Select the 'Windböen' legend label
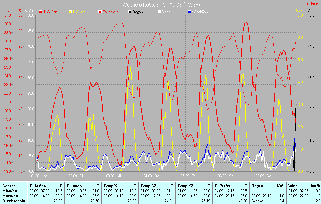The width and height of the screenshot is (321, 204). pos(200,12)
